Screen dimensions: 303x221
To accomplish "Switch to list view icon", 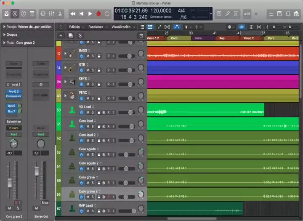I will 150,27.
